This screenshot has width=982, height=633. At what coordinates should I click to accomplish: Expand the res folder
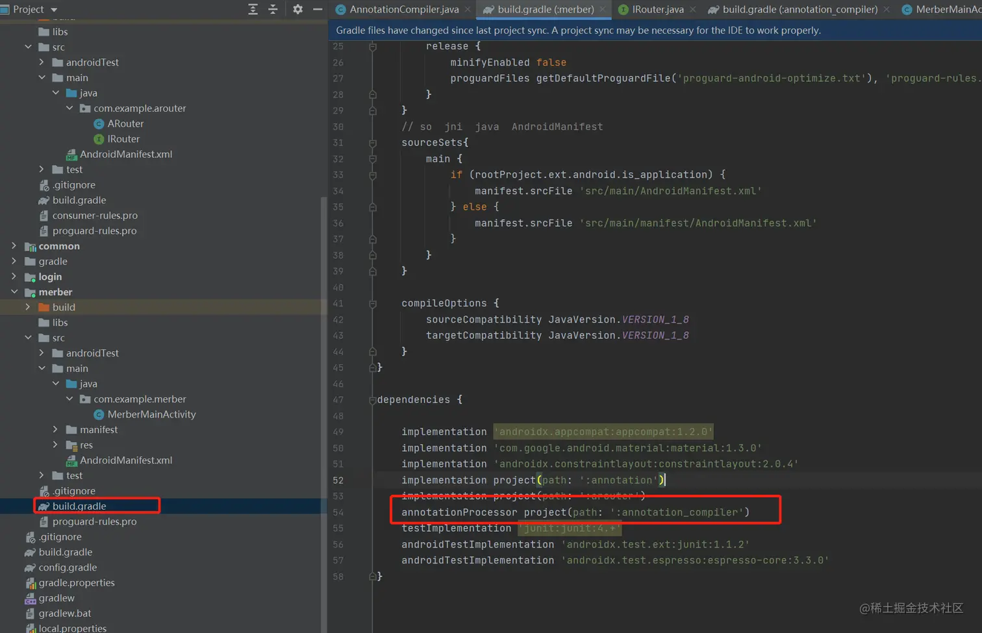coord(55,445)
